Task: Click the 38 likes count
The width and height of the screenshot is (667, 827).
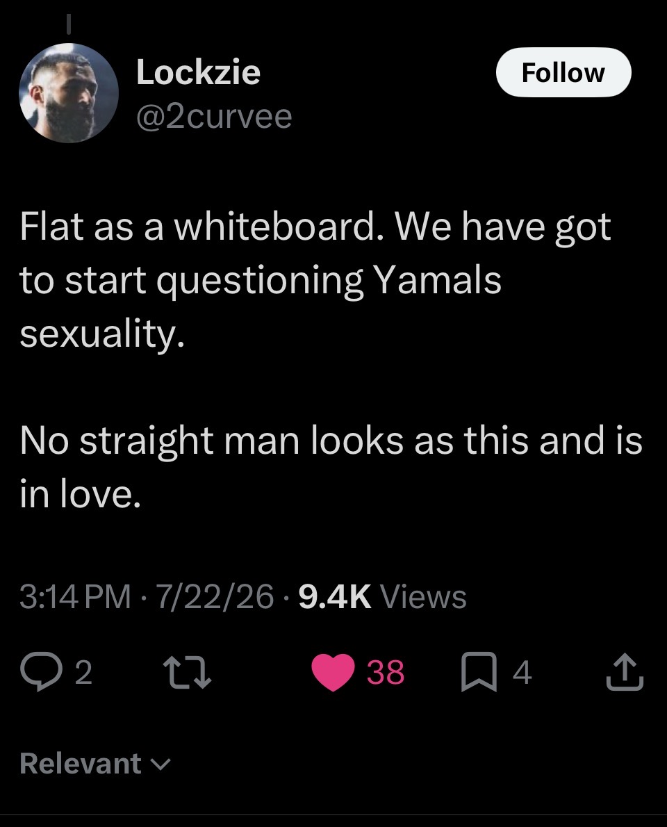Action: [x=386, y=673]
